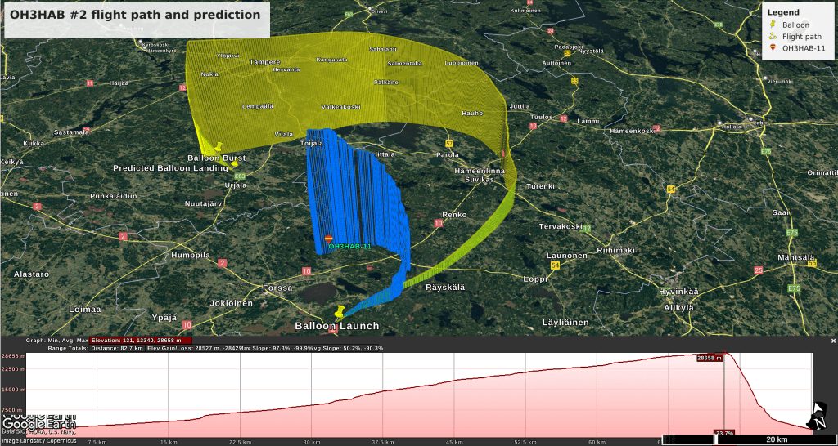Click the Balloon Burst yellow pushpin
The height and width of the screenshot is (446, 838).
[x=219, y=147]
